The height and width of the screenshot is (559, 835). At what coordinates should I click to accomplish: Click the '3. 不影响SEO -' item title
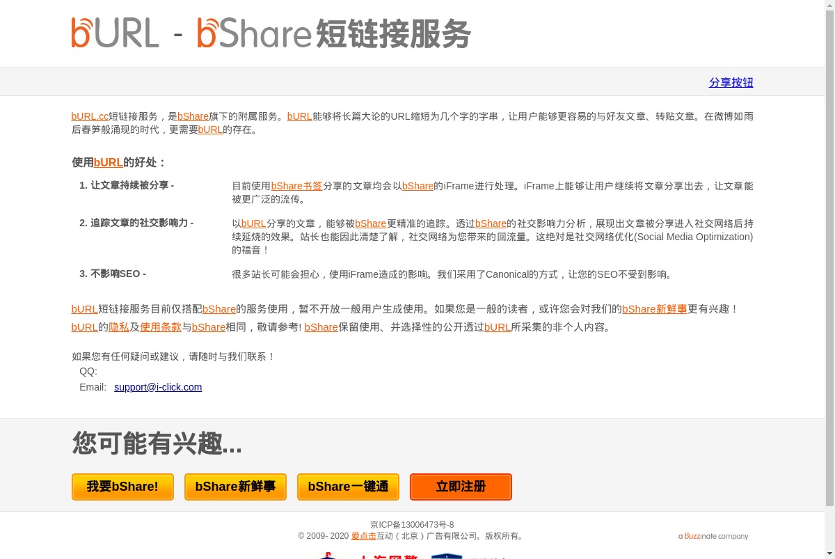113,274
